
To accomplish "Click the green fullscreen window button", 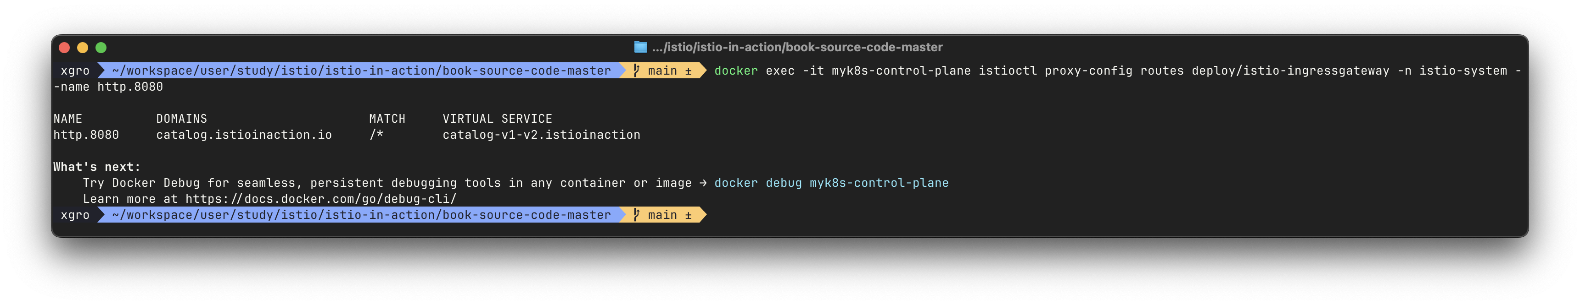I will 101,48.
